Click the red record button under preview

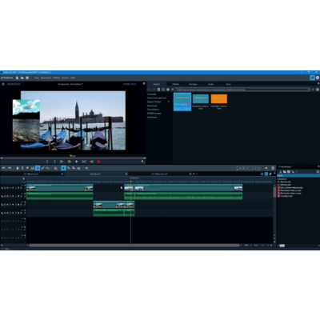(98, 162)
